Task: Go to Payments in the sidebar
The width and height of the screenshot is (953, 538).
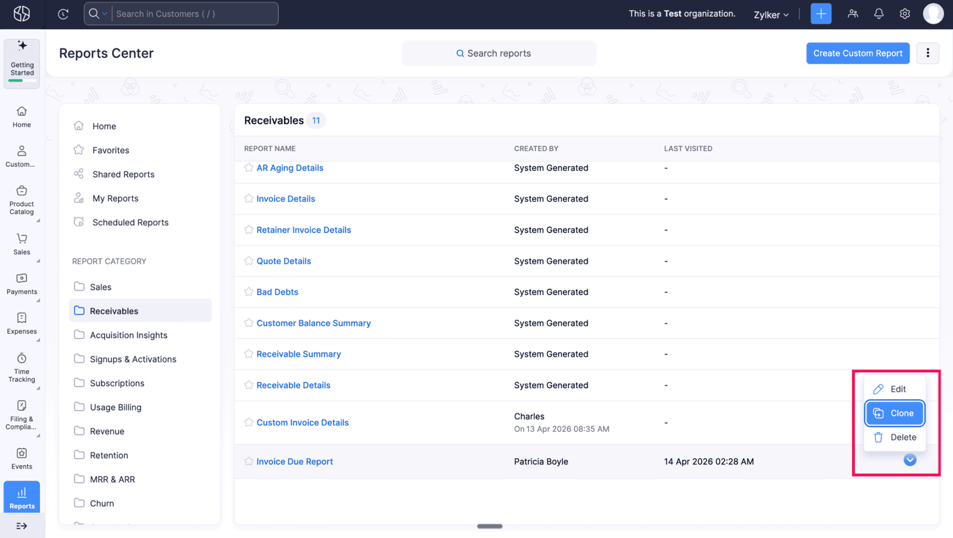Action: [22, 284]
